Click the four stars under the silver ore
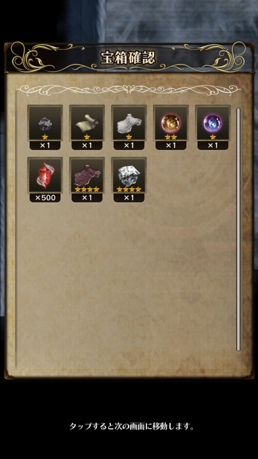Image resolution: width=258 pixels, height=459 pixels. point(129,190)
